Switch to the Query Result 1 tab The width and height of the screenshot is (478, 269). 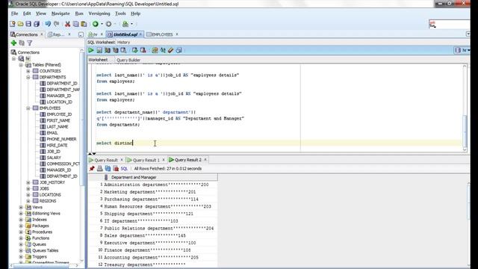tap(146, 160)
